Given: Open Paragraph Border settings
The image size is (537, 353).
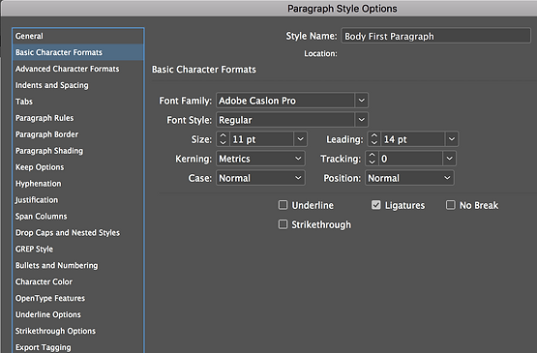Looking at the screenshot, I should click(x=78, y=134).
